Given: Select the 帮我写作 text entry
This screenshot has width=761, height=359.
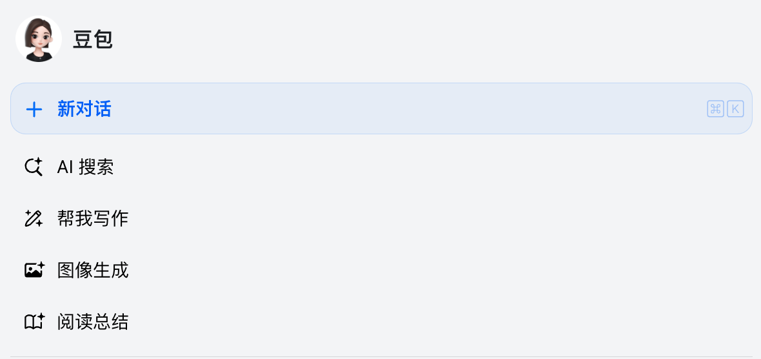Looking at the screenshot, I should click(93, 218).
